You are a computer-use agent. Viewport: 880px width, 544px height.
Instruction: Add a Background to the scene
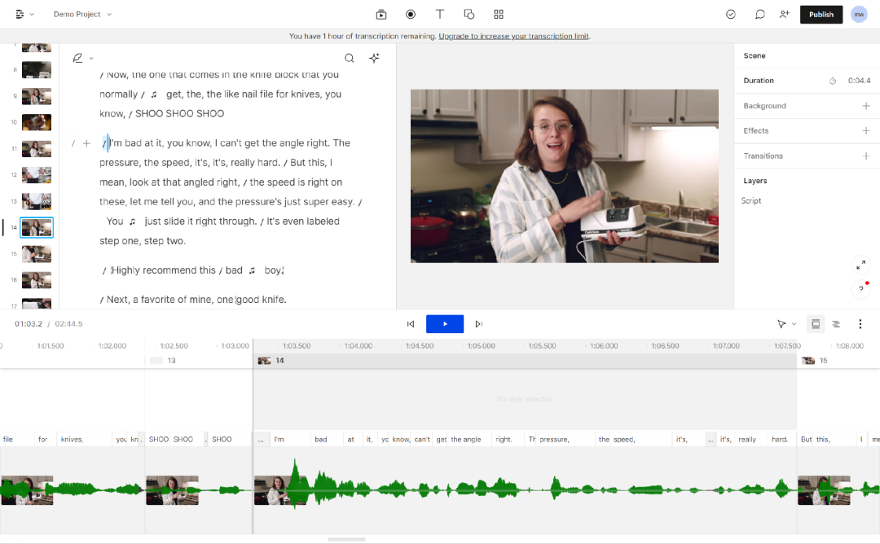click(865, 106)
